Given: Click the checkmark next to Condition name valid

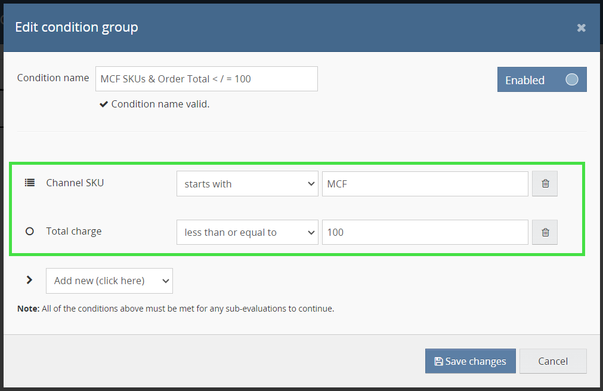Looking at the screenshot, I should click(104, 104).
